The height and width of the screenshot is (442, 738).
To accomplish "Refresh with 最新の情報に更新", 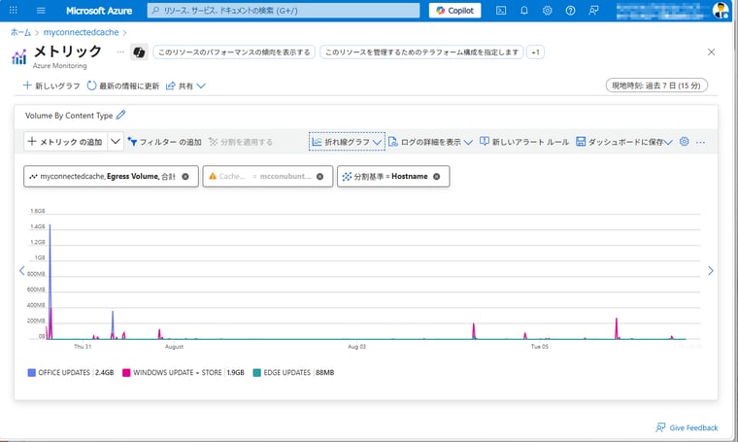I will (123, 85).
